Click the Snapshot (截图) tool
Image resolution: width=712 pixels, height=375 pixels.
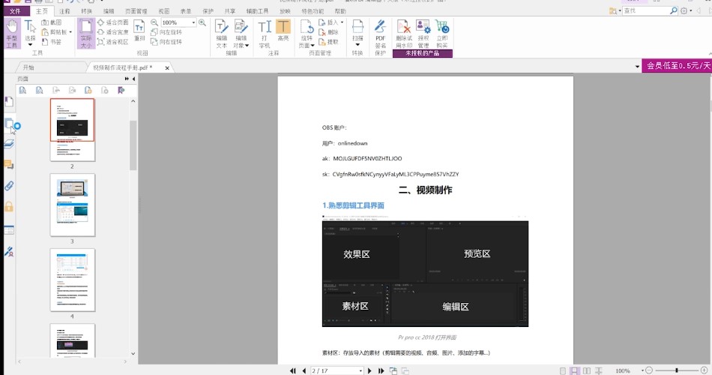[x=51, y=22]
